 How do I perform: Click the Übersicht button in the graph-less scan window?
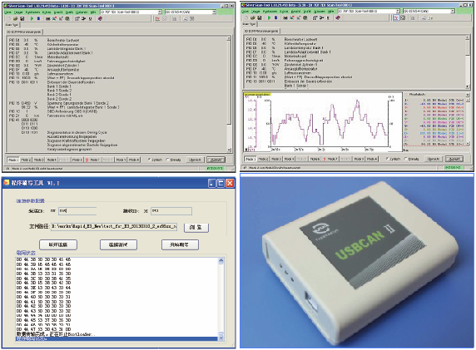[195, 160]
